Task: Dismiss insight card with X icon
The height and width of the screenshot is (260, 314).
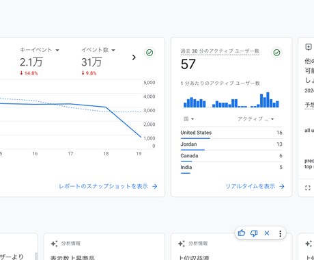Action: (267, 233)
